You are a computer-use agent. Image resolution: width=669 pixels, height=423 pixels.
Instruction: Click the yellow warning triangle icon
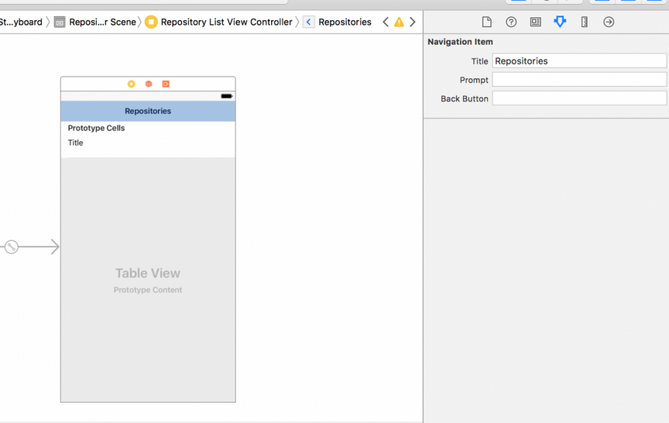pyautogui.click(x=399, y=22)
